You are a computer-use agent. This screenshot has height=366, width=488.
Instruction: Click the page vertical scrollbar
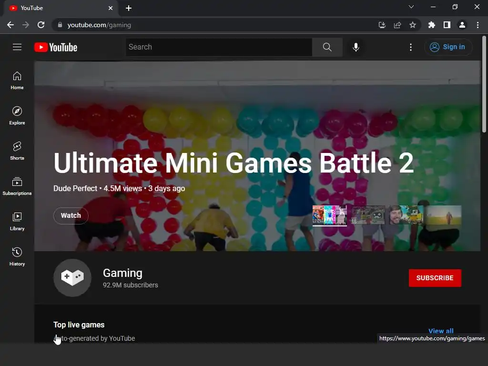[484, 84]
